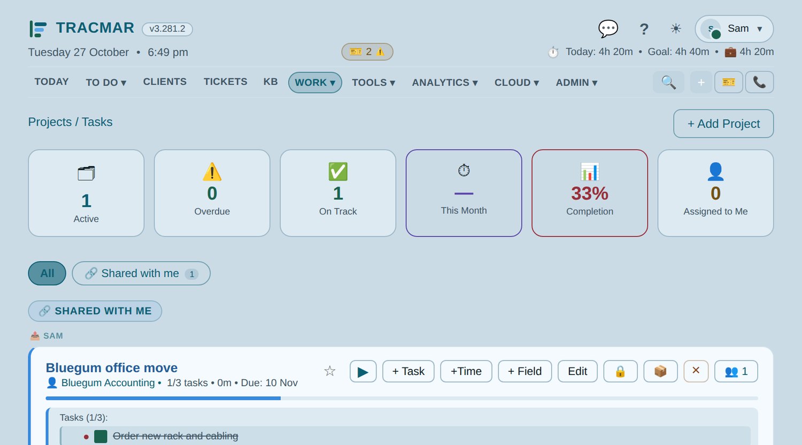Click the plus quick-add toolbar button
Image resolution: width=802 pixels, height=445 pixels.
701,82
